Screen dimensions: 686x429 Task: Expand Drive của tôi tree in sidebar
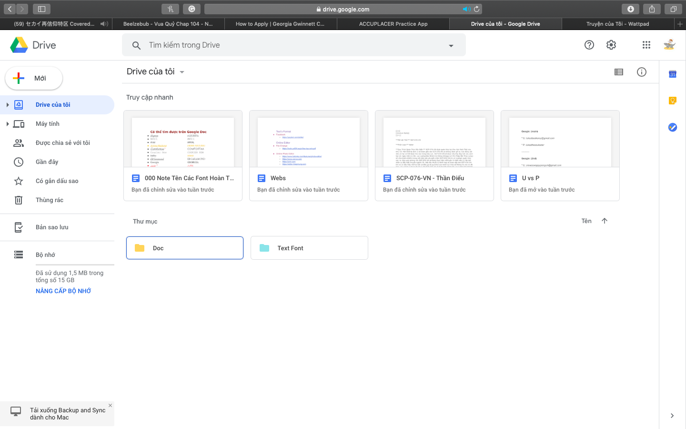pyautogui.click(x=8, y=105)
